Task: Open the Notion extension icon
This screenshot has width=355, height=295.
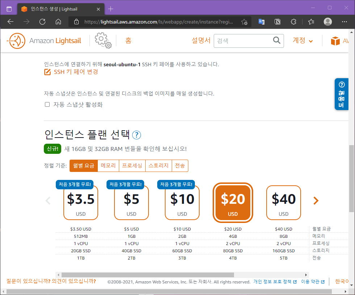Action: pos(277,22)
